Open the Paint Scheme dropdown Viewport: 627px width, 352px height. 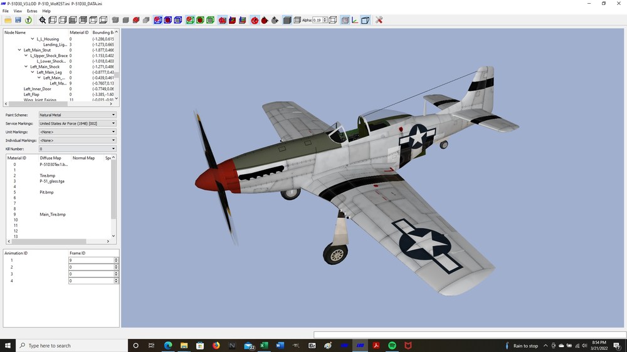tap(77, 115)
